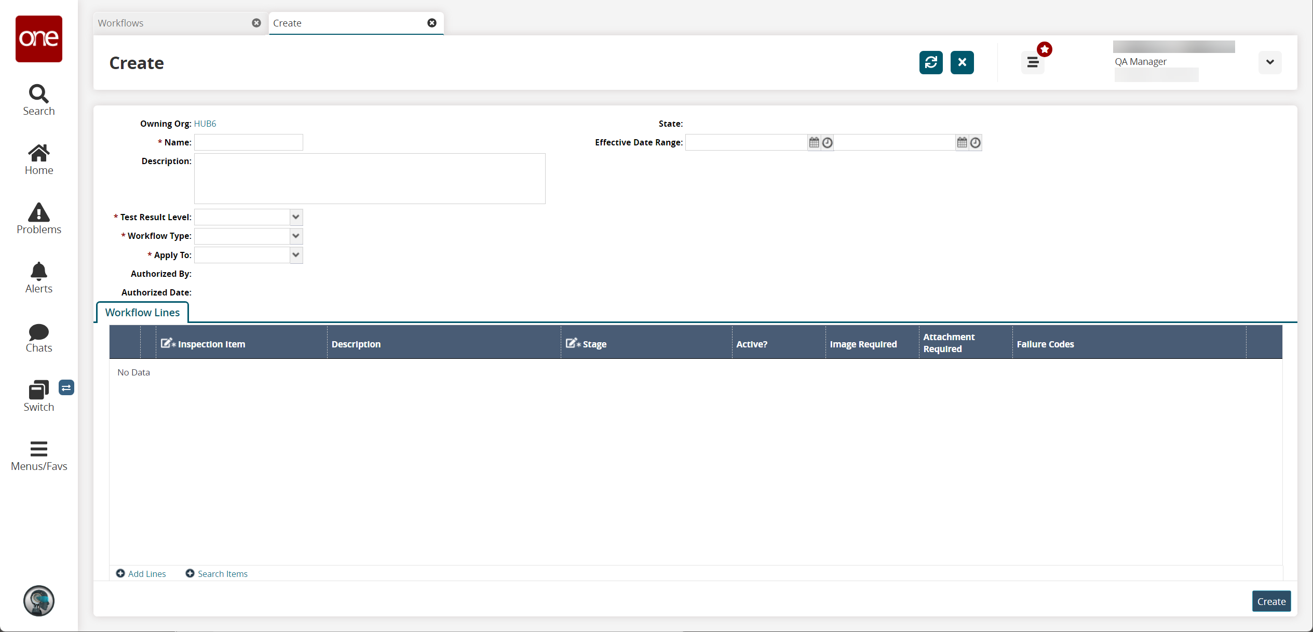The image size is (1313, 632).
Task: Click the red star favorites badge
Action: (x=1045, y=49)
